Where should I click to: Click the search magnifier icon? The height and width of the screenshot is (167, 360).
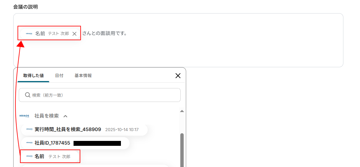pyautogui.click(x=28, y=95)
